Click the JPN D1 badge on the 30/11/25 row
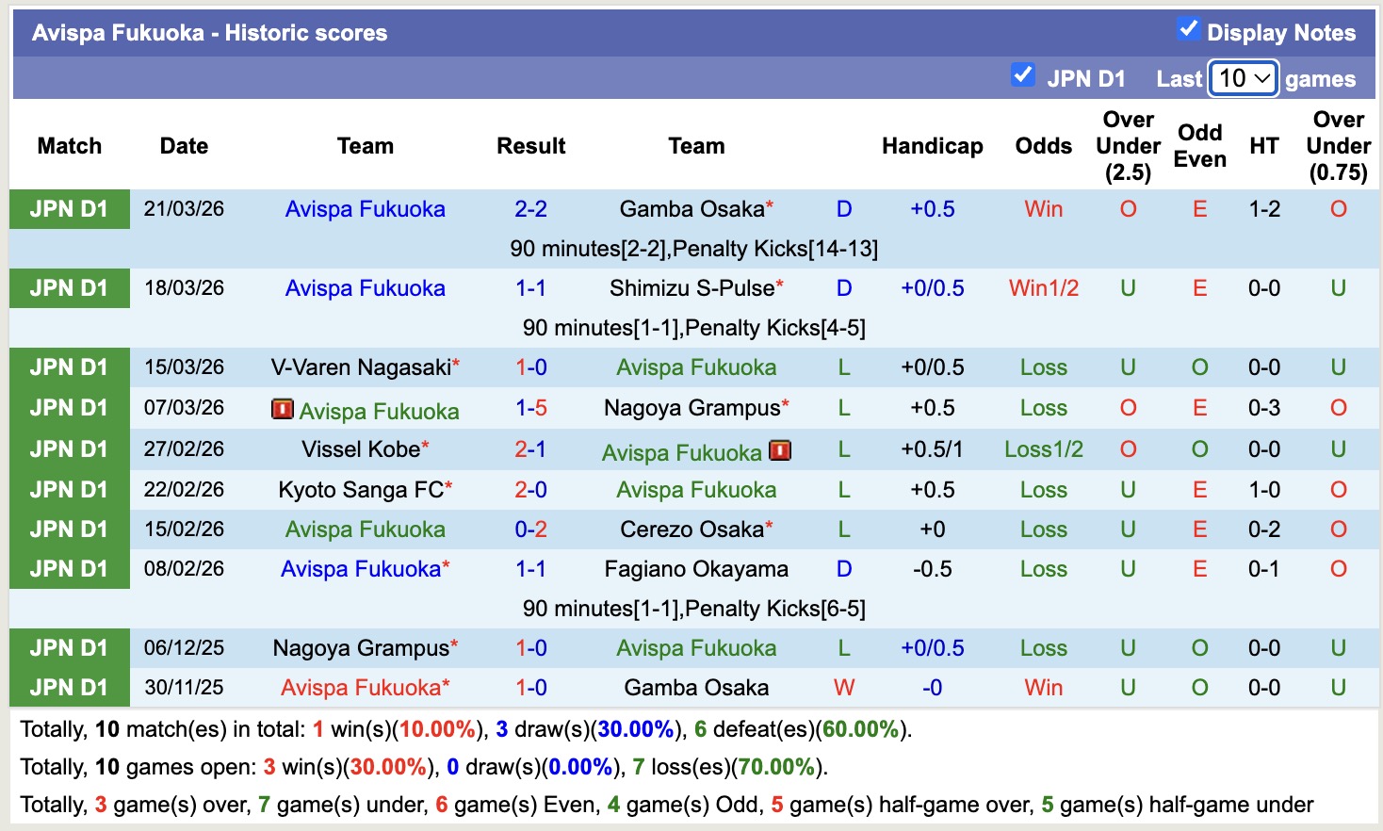The height and width of the screenshot is (831, 1383). [69, 687]
